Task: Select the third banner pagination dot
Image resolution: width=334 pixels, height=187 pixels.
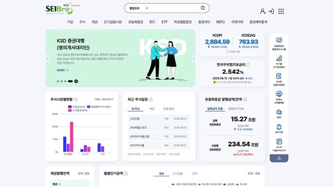Action: click(65, 81)
